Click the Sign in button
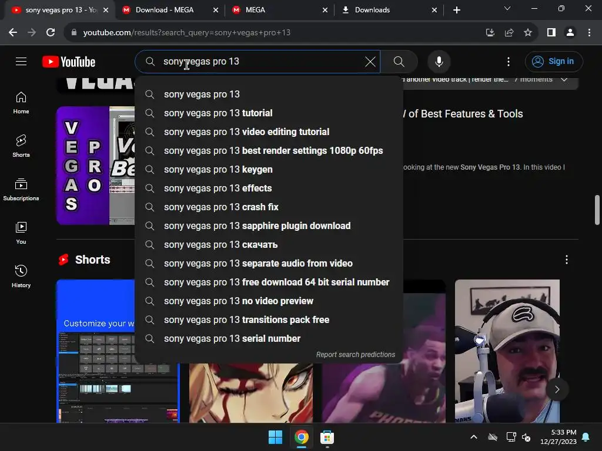Viewport: 602px width, 451px height. (x=554, y=61)
